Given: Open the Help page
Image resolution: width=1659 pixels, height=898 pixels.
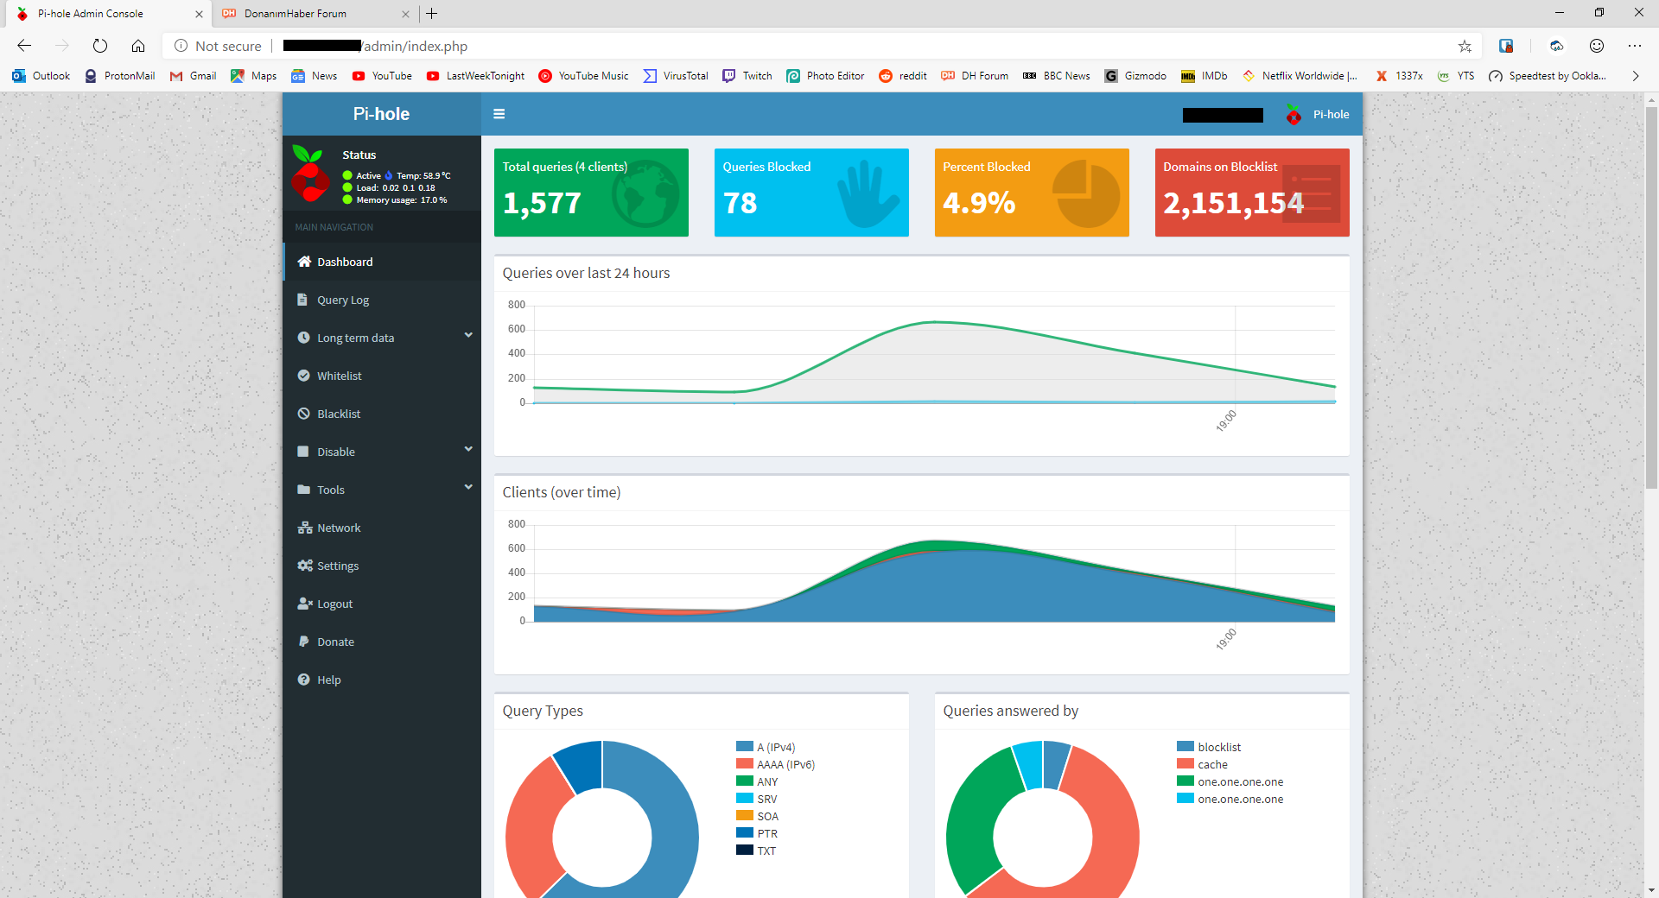Looking at the screenshot, I should tap(382, 680).
